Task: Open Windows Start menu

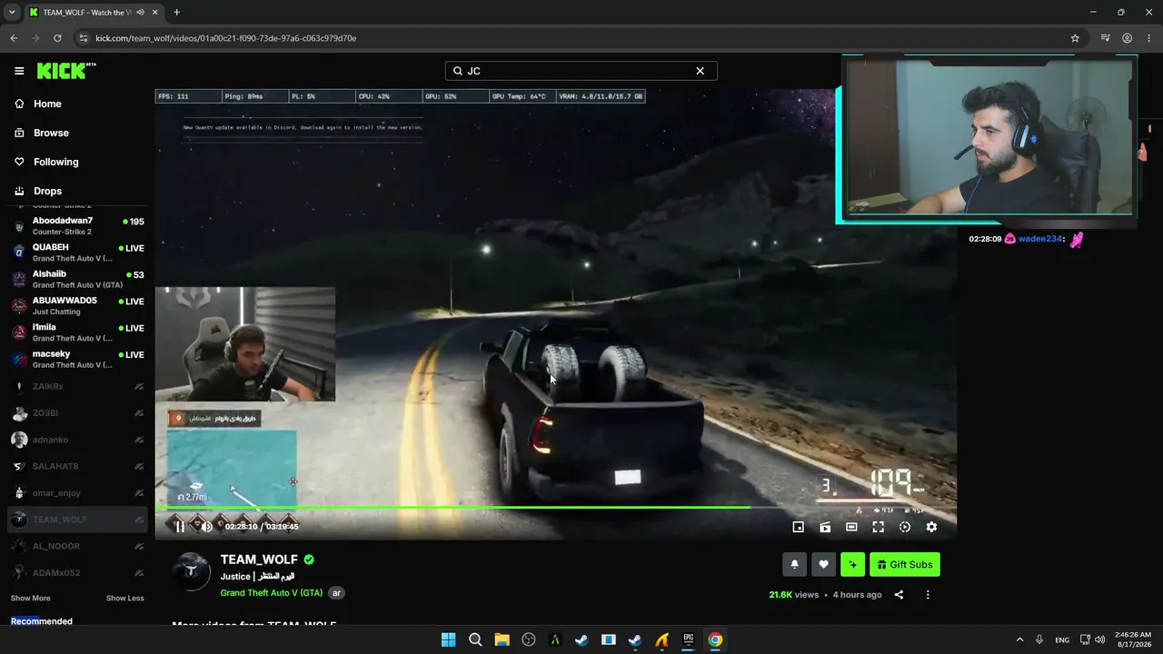Action: click(448, 639)
